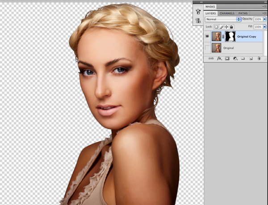Open the Tool Presets panel icon in dock
The height and width of the screenshot is (205, 268).
coord(198,20)
